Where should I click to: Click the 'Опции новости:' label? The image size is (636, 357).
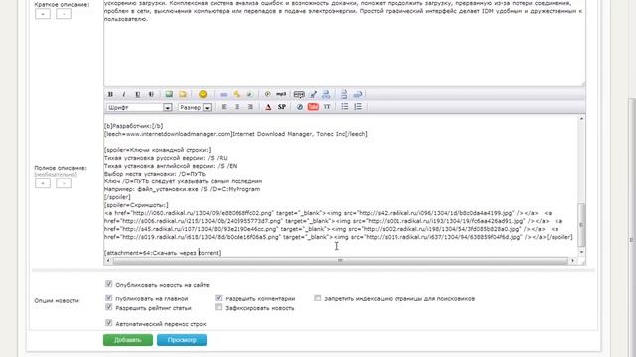tap(57, 301)
